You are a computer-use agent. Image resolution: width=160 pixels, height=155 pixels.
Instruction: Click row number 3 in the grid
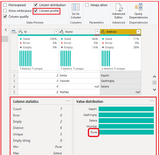pos(14,81)
